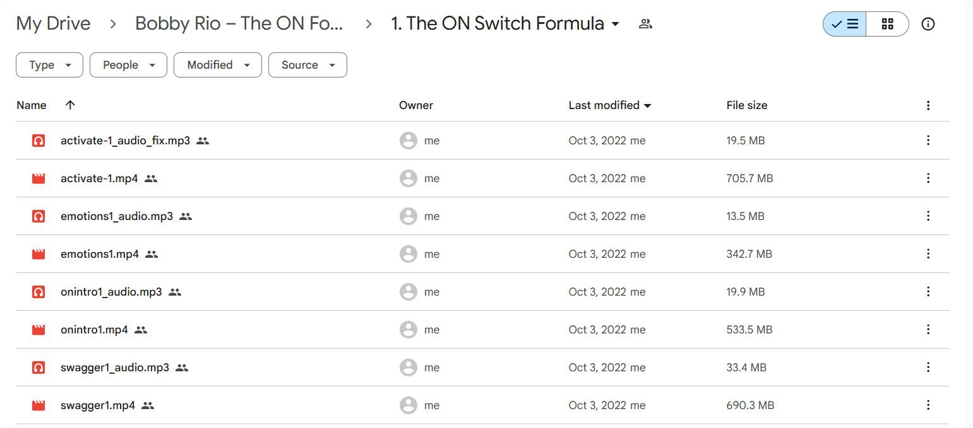Click owner avatar for swagger1_audio.mp3
Image resolution: width=973 pixels, height=428 pixels.
(409, 367)
